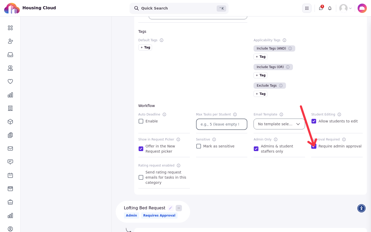Open the calendar sidebar icon

[x=10, y=175]
